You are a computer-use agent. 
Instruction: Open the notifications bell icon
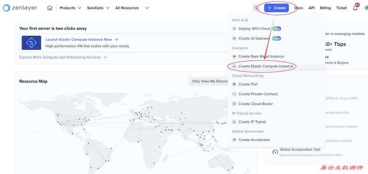(x=355, y=8)
